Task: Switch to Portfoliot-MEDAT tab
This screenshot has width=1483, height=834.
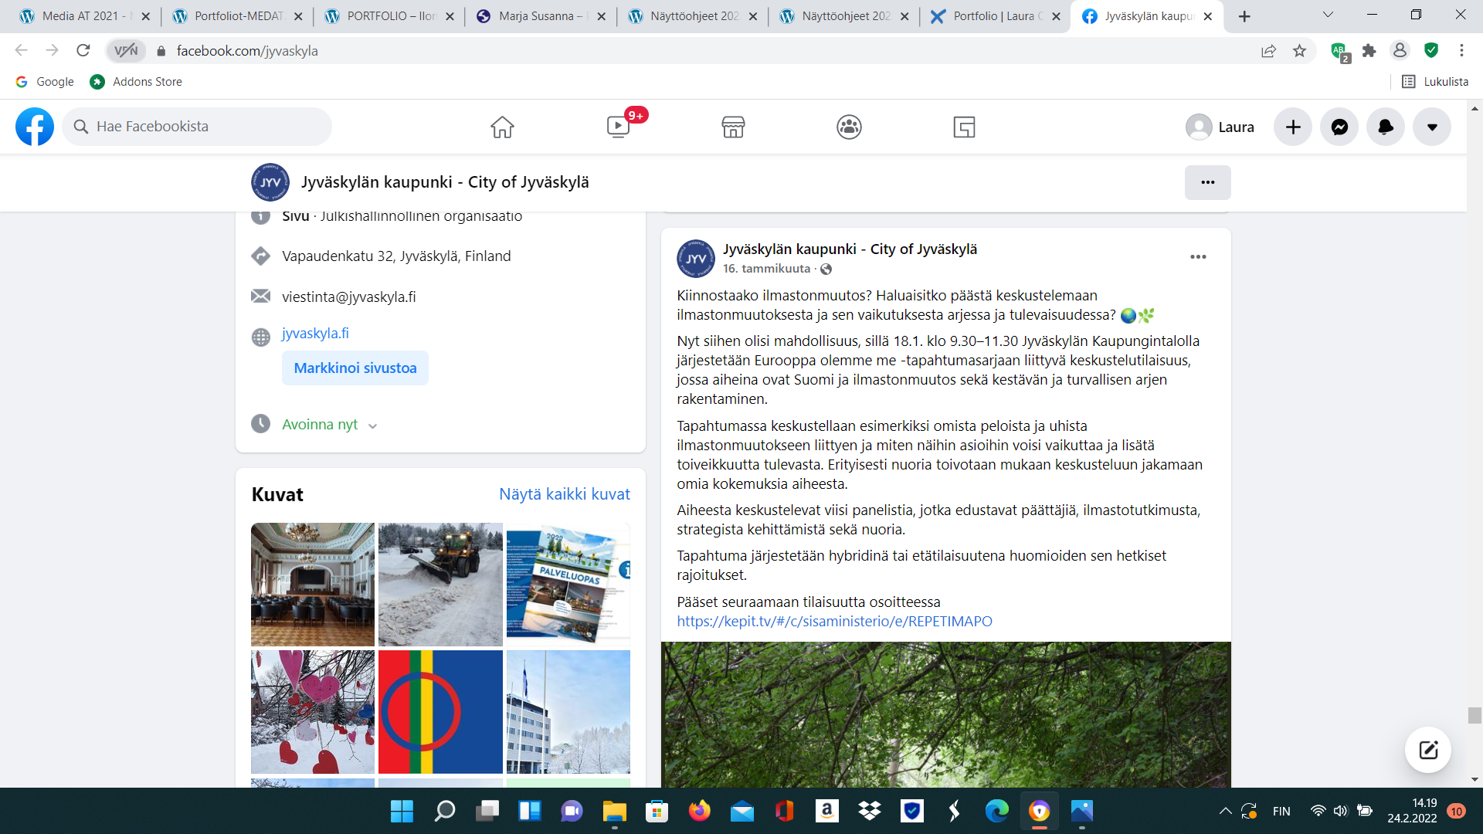Action: click(236, 16)
